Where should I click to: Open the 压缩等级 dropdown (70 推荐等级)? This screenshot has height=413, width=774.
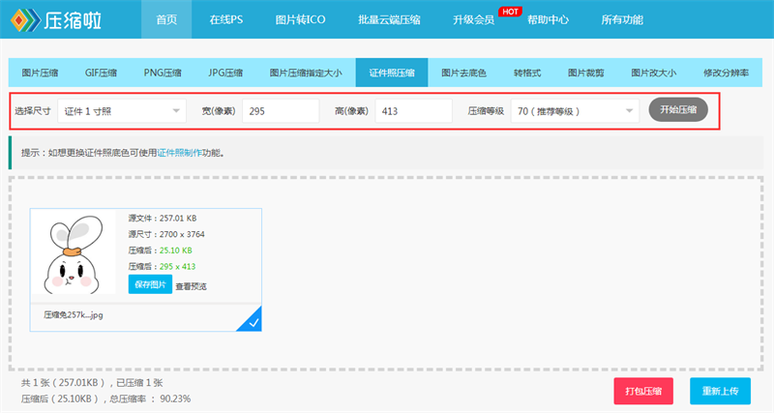point(575,111)
